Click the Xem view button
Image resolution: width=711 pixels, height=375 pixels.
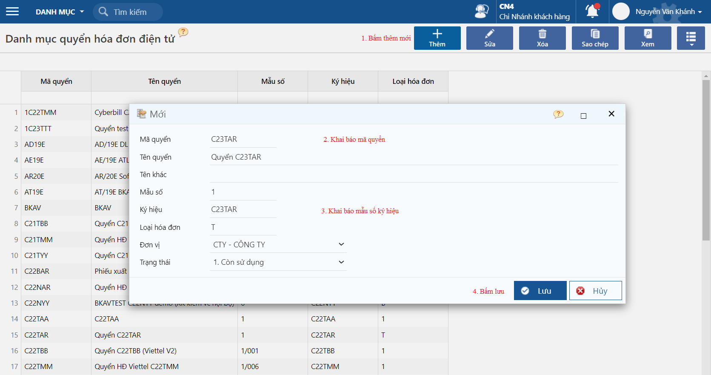[648, 38]
